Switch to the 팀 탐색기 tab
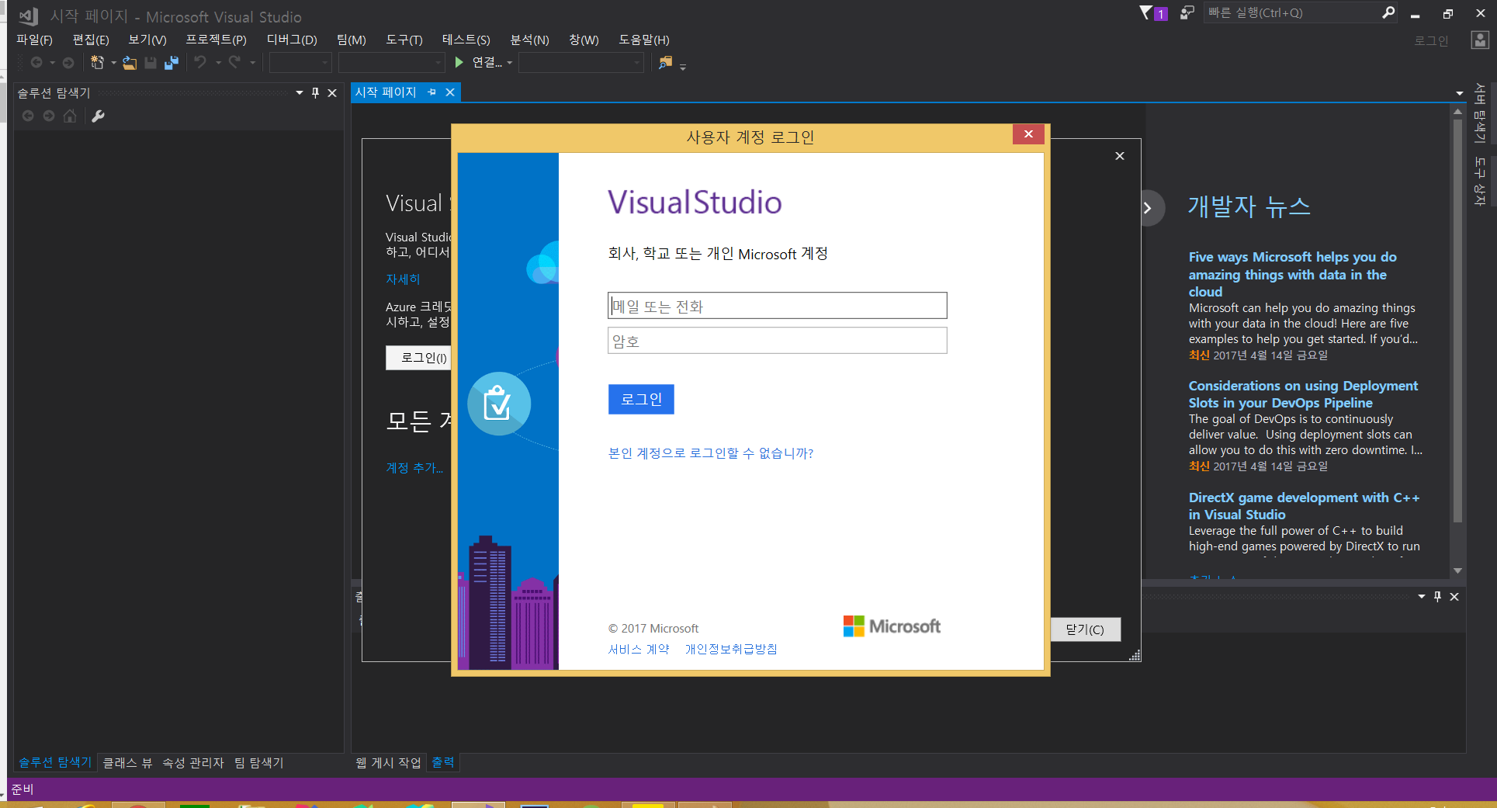1497x808 pixels. tap(258, 763)
